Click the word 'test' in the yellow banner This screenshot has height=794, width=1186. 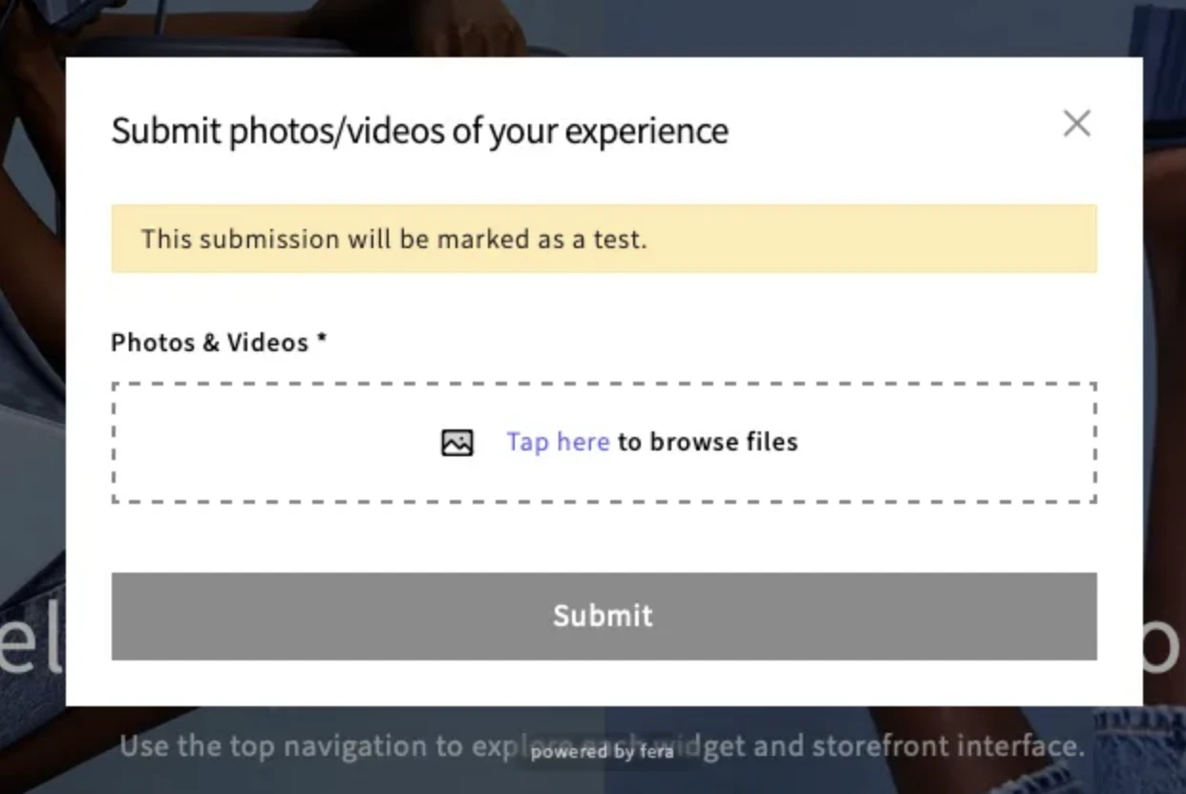(x=621, y=239)
